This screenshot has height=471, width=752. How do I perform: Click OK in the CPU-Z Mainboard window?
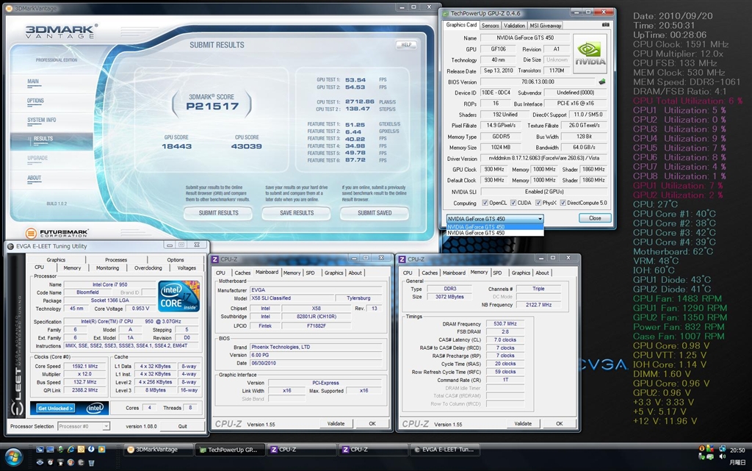pyautogui.click(x=372, y=423)
